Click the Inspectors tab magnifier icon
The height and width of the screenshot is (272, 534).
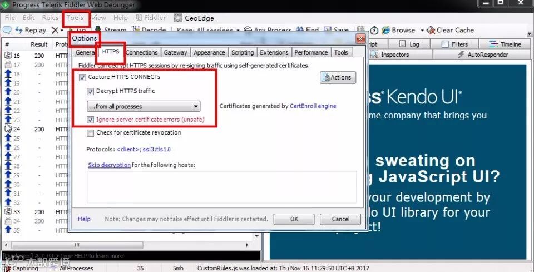pyautogui.click(x=374, y=54)
